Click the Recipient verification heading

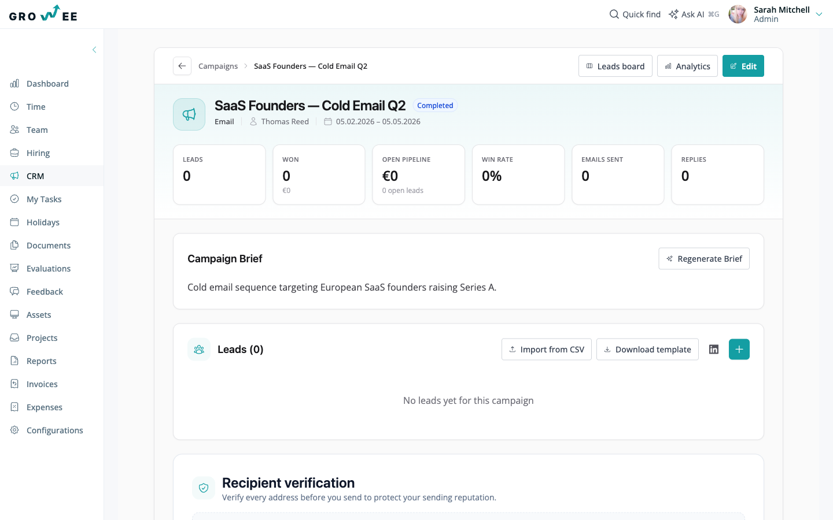click(288, 483)
